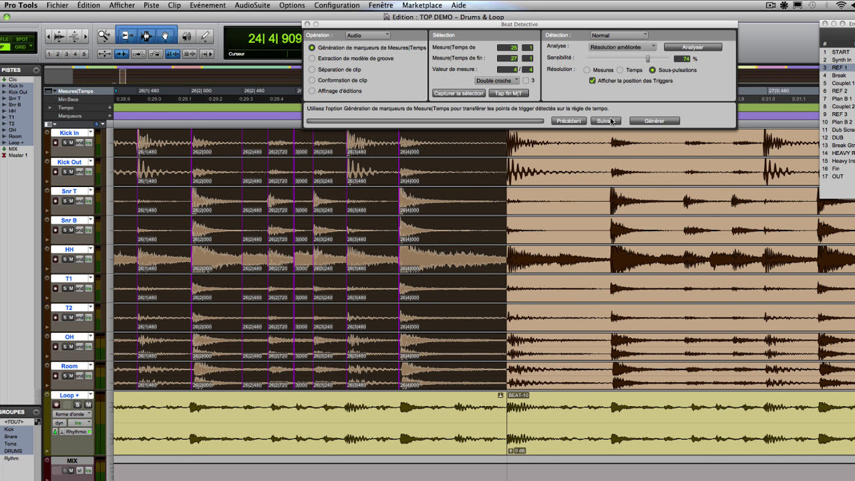Select the Zoomer tool
855x481 pixels.
pos(104,35)
